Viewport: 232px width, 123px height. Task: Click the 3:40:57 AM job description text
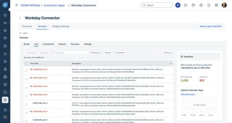click(118, 104)
